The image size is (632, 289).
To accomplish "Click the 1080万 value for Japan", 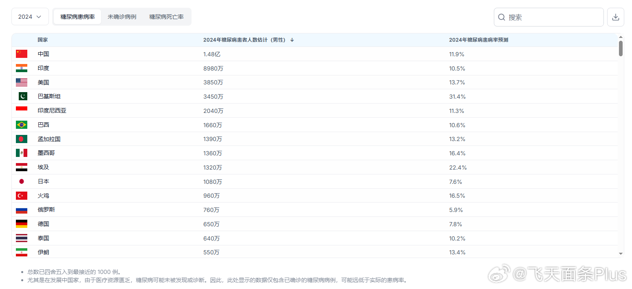I will (x=213, y=181).
